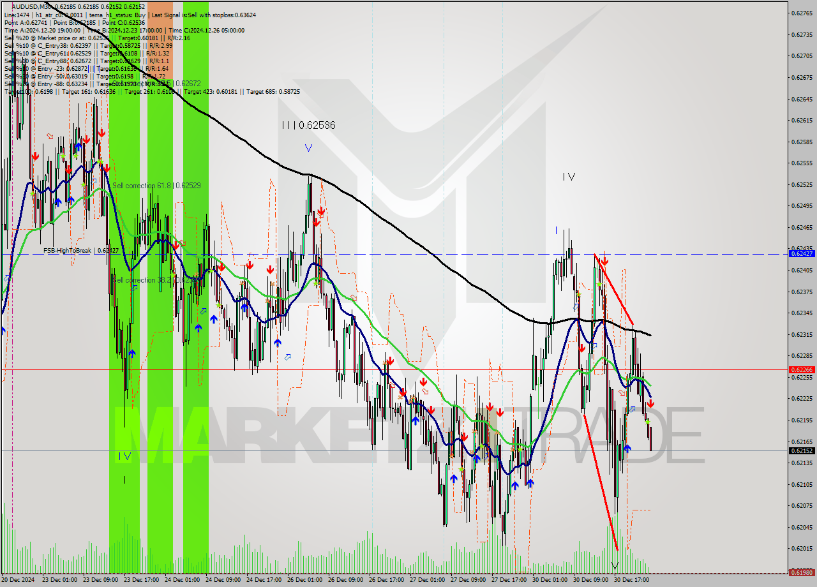Screen dimensions: 817x587
Task: Click the '23 Dec 09:00' time axis label
Action: (101, 580)
